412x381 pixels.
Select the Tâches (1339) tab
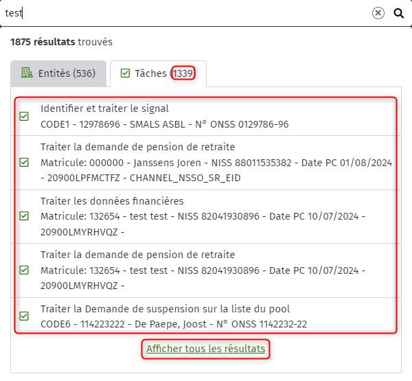[x=158, y=73]
